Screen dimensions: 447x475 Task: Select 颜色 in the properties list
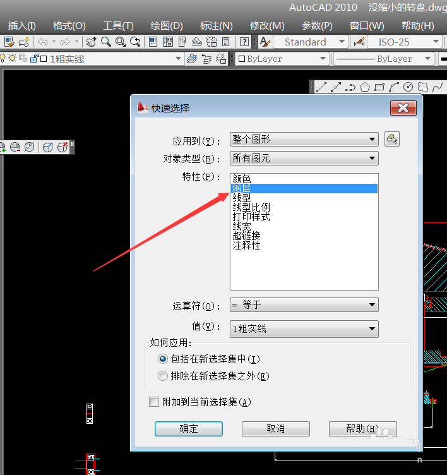[x=304, y=179]
